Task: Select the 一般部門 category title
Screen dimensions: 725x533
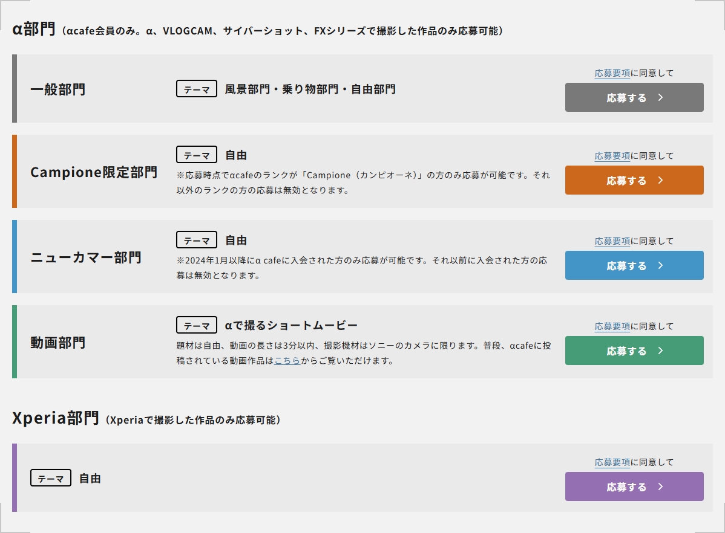Action: coord(58,89)
